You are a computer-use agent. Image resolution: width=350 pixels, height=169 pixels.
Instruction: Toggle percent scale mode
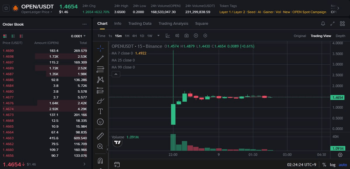tap(324, 165)
